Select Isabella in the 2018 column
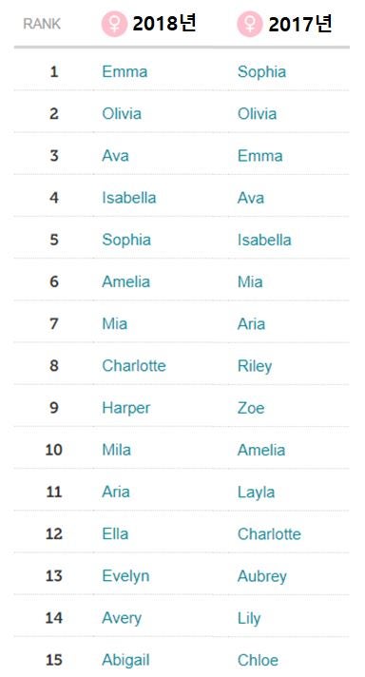365x677 pixels. [x=129, y=198]
